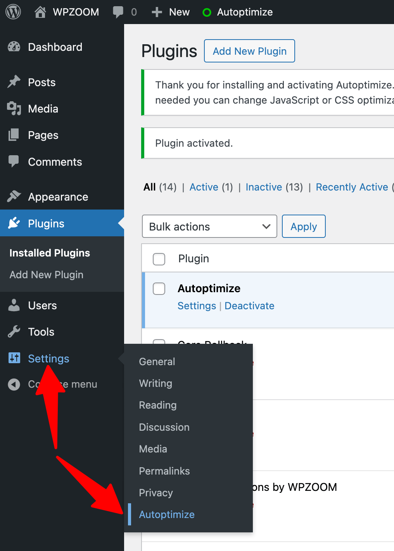The width and height of the screenshot is (394, 551).
Task: Choose Media in Settings flyout
Action: coord(153,449)
